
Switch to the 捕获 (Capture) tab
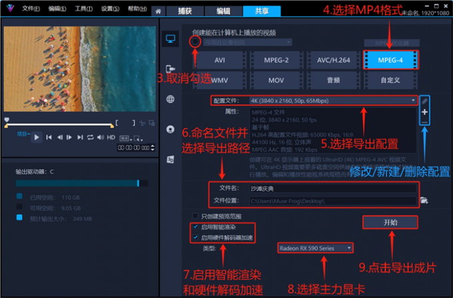[185, 11]
